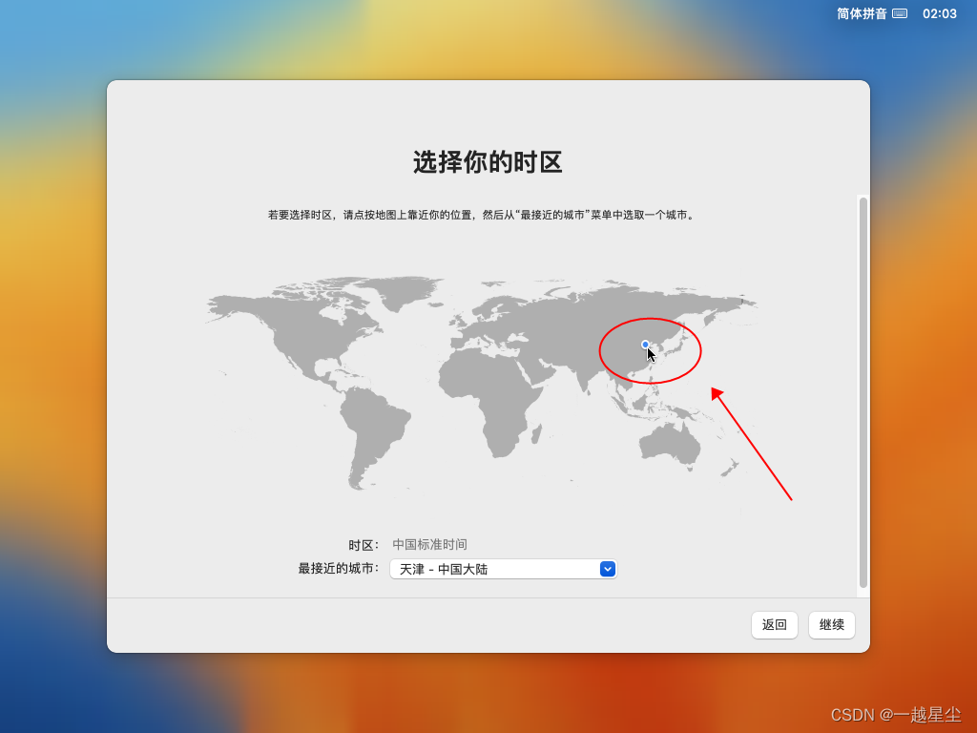Click the 返回 button to go back
The width and height of the screenshot is (977, 733).
tap(774, 625)
